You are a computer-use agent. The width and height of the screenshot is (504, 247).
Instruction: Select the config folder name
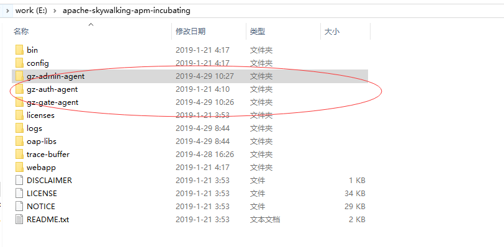click(38, 63)
